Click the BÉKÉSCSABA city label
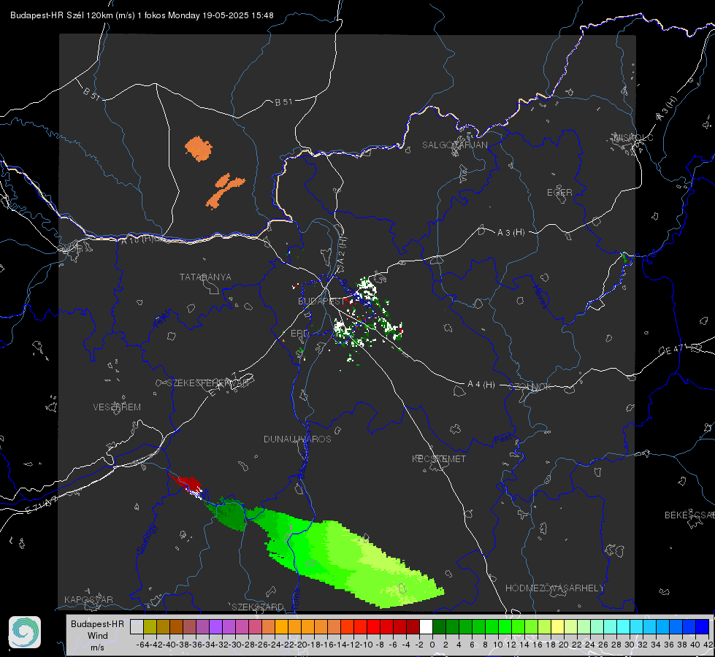 [689, 515]
